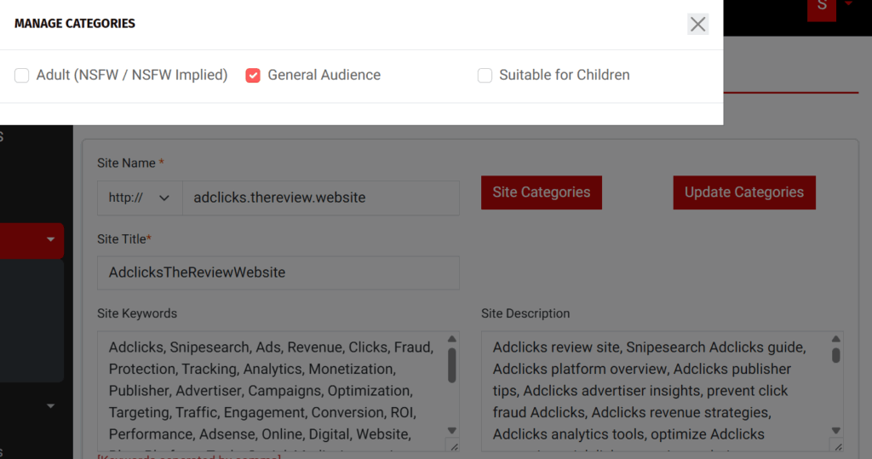Open the user avatar "S" in header
This screenshot has height=459, width=872.
point(821,7)
